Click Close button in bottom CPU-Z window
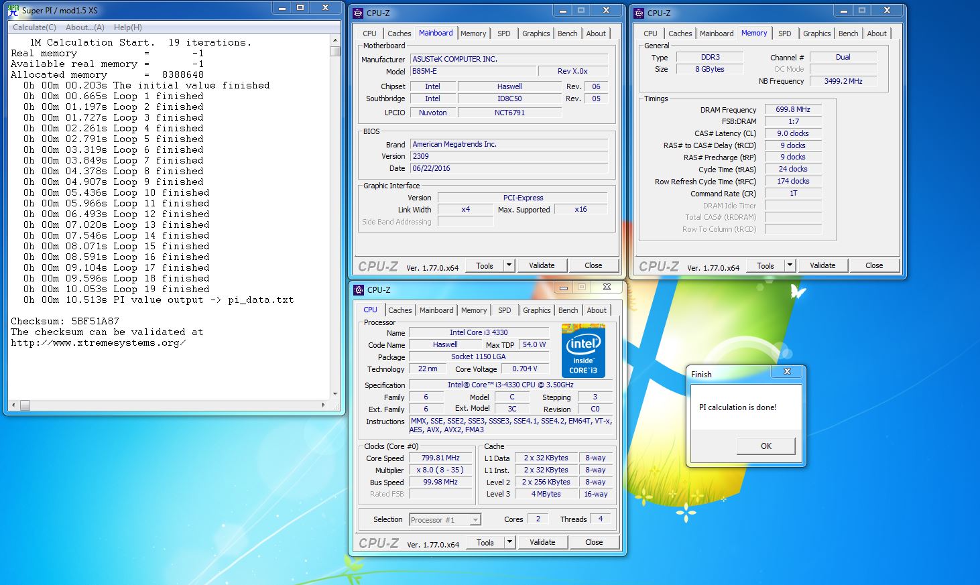 (594, 542)
